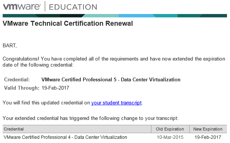Click the 10-Mar-2015 old expiration date

[x=170, y=137]
